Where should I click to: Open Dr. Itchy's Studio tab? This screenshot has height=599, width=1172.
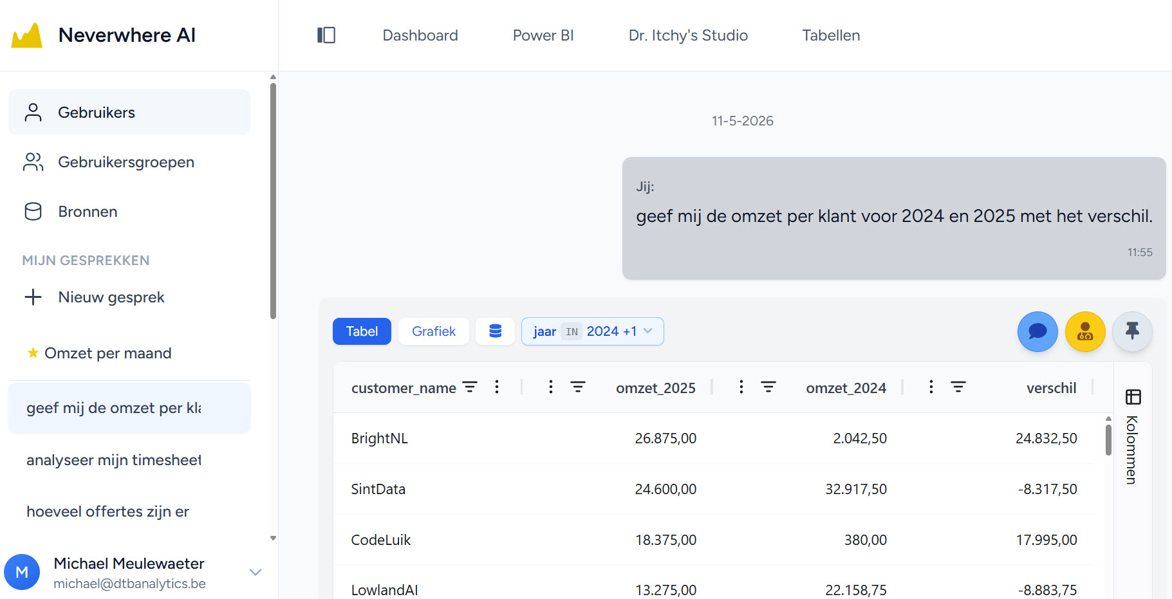click(688, 35)
